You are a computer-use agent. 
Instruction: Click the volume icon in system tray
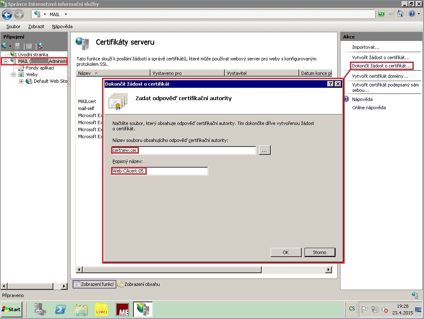click(385, 309)
